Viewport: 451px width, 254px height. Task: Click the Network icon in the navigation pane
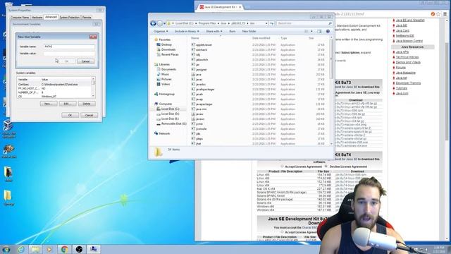tap(156, 133)
